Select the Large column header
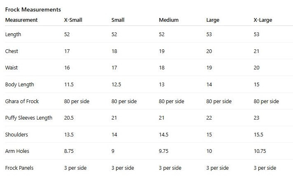Image resolution: width=293 pixels, height=180 pixels. click(213, 20)
